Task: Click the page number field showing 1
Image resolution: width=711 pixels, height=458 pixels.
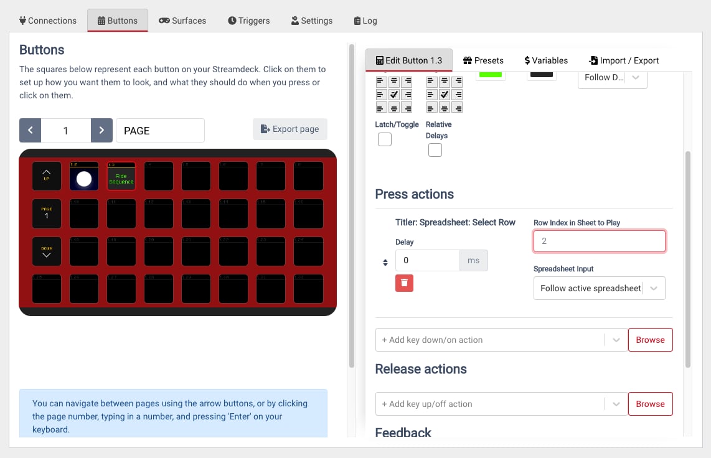Action: pyautogui.click(x=66, y=131)
